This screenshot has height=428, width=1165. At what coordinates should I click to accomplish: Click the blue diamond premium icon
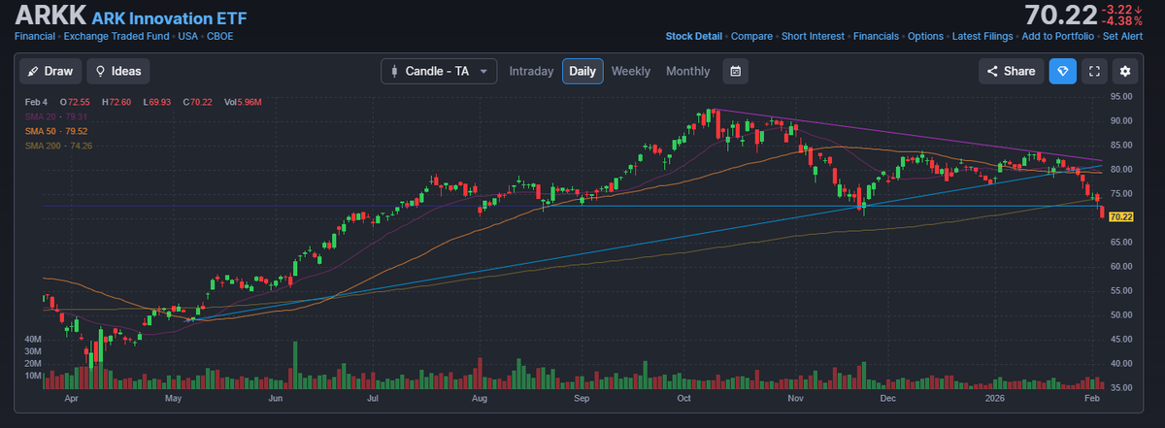point(1063,71)
